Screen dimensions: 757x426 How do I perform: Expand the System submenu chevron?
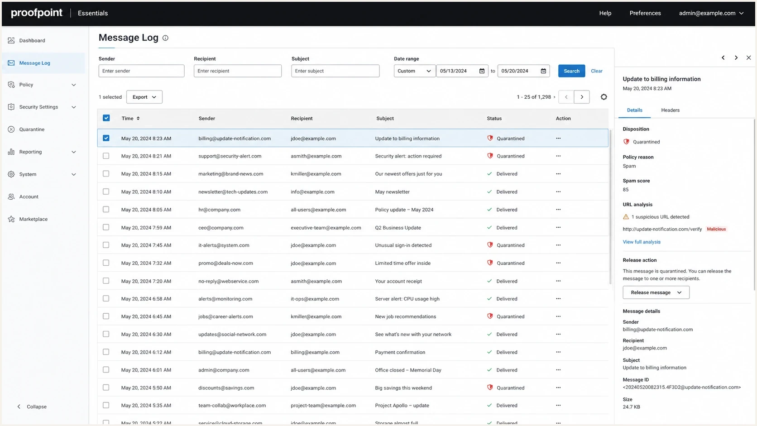73,174
